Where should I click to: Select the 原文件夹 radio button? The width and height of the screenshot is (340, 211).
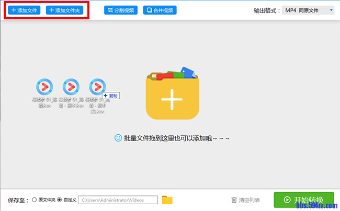tap(35, 200)
